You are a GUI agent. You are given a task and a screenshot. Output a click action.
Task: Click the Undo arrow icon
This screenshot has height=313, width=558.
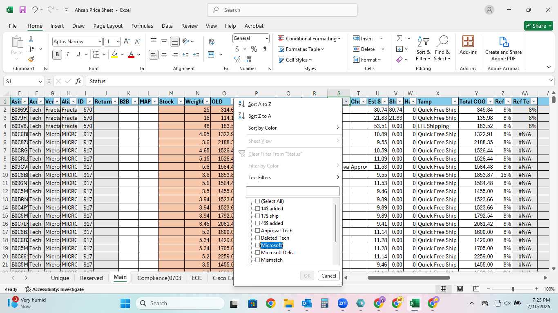35,10
